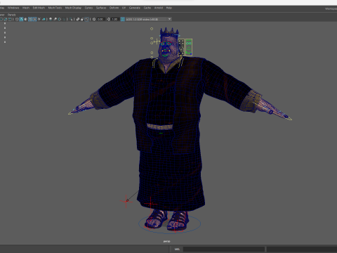Toggle smooth shade all display
Viewport: 337px width, 253px height.
21,19
